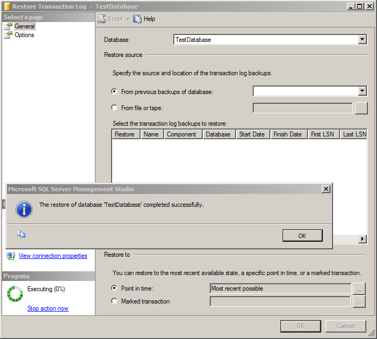Maximize the Restore Transaction Log window
The image size is (377, 339).
click(x=360, y=6)
